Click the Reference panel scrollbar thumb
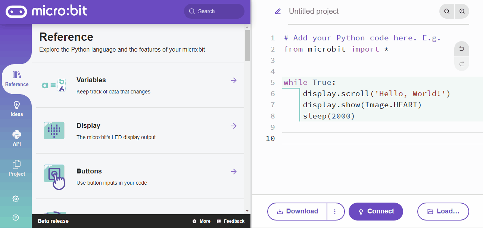The image size is (483, 228). [247, 46]
